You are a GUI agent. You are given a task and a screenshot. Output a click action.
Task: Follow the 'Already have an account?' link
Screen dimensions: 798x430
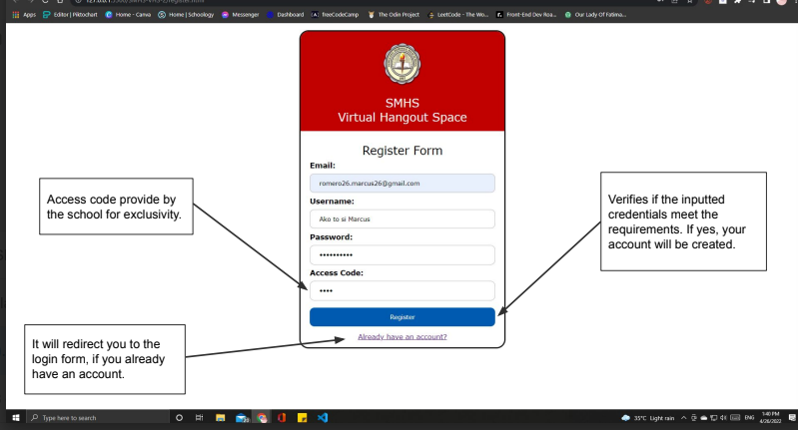pos(402,336)
